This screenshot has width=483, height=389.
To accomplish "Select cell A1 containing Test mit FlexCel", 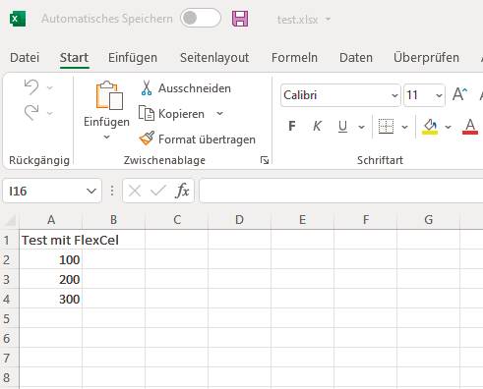I will click(51, 240).
